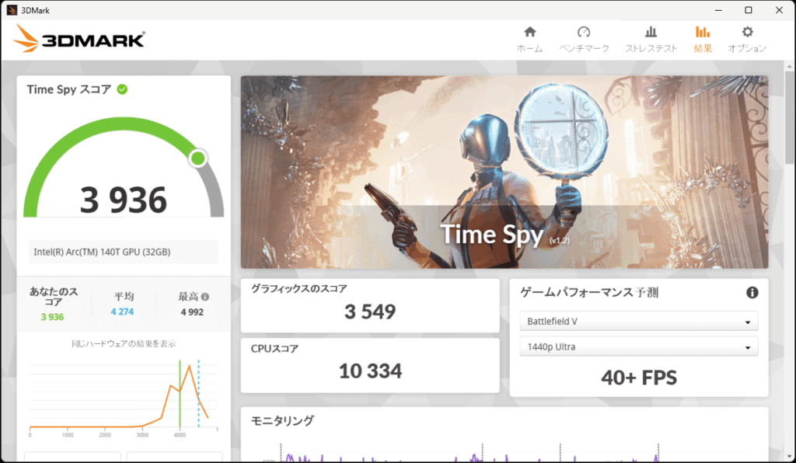Expand the Battlefield V game dropdown

(638, 322)
